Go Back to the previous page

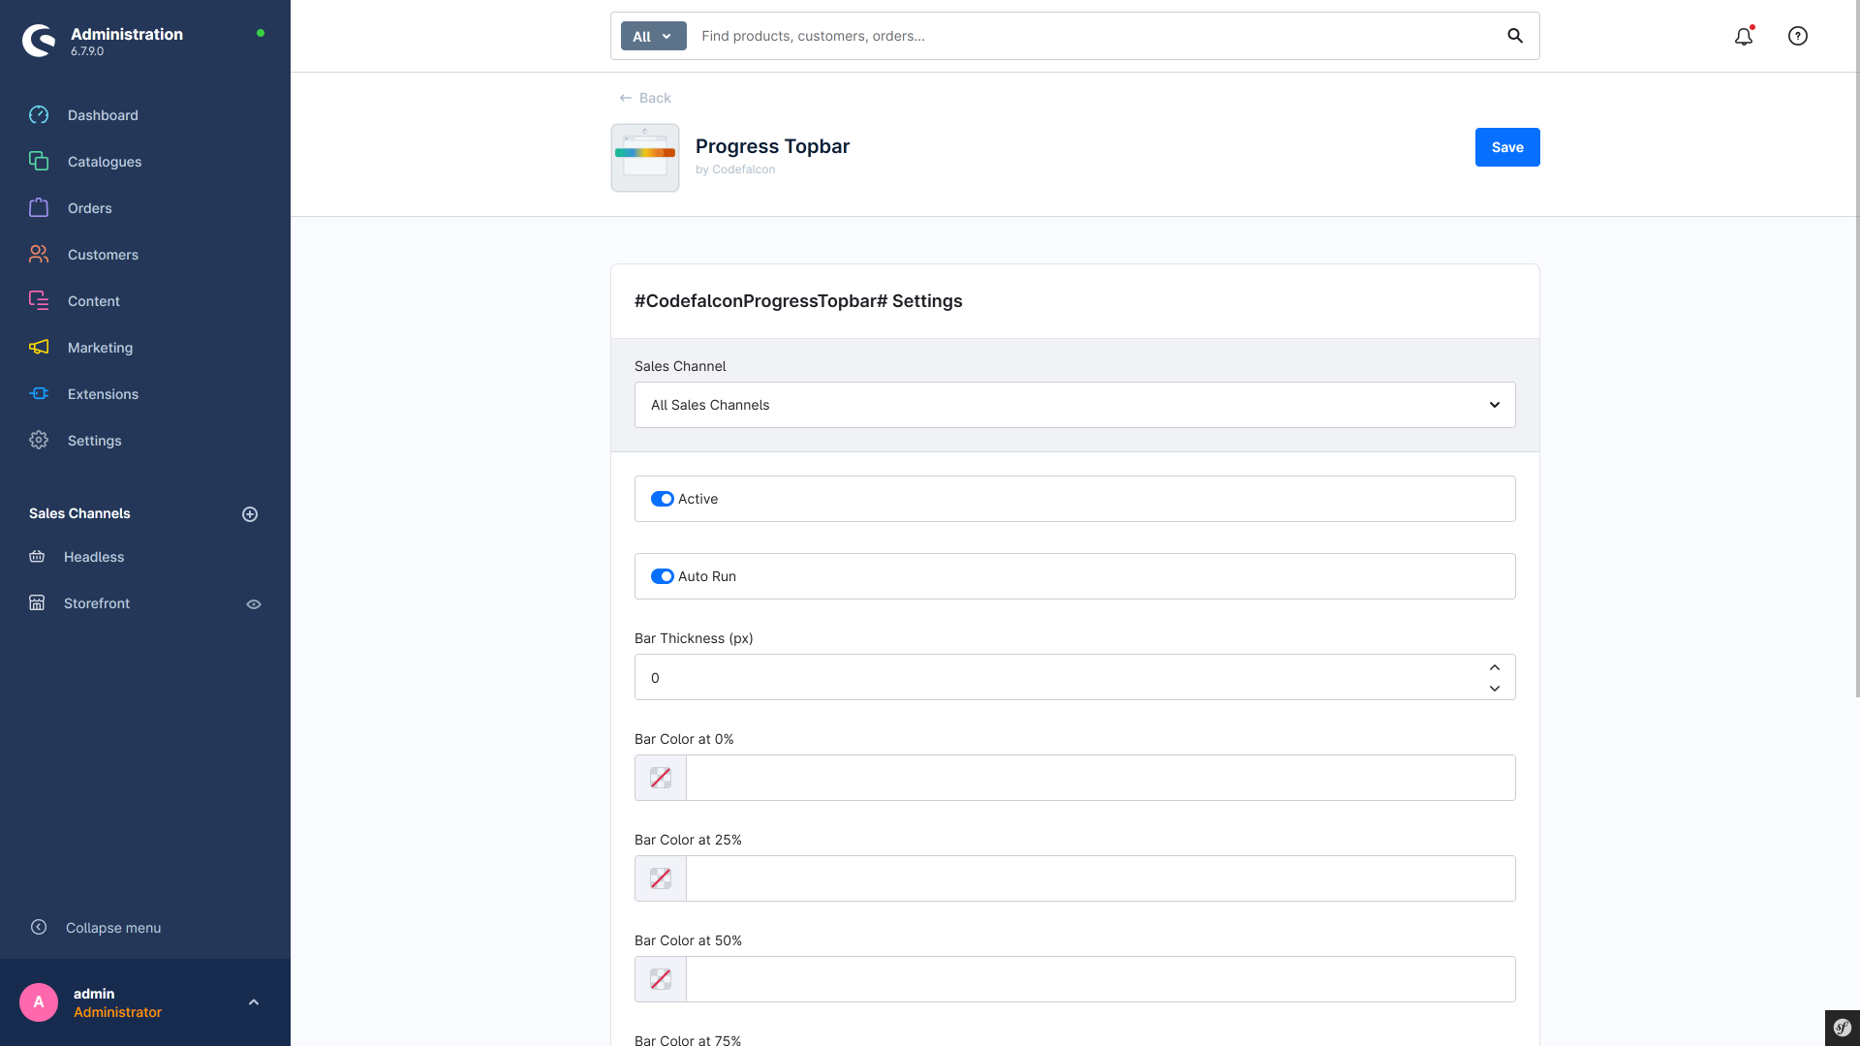coord(645,98)
